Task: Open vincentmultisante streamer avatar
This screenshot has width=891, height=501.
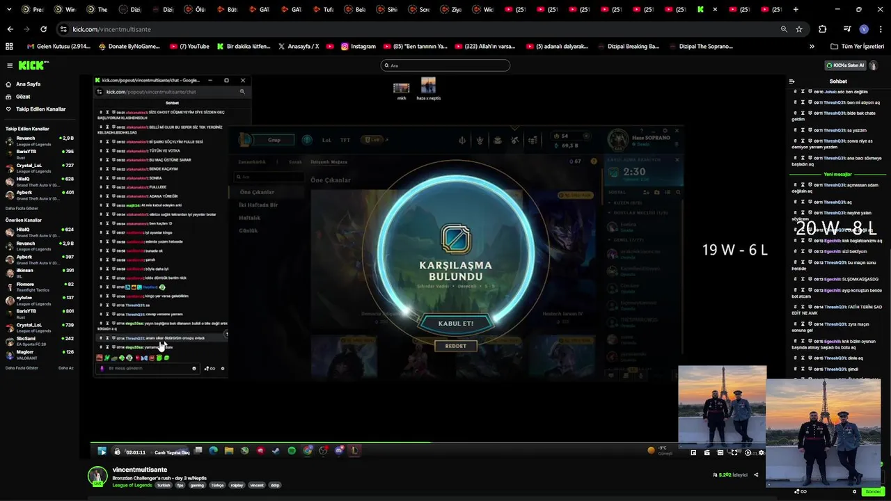Action: pyautogui.click(x=97, y=477)
